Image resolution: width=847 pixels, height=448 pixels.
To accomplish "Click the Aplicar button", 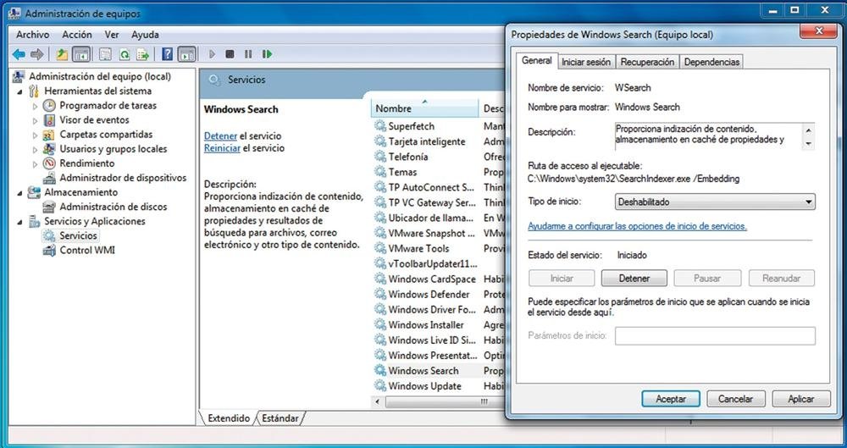I will tap(801, 399).
